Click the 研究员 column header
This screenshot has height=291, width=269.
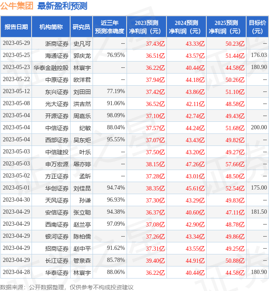(x=81, y=27)
